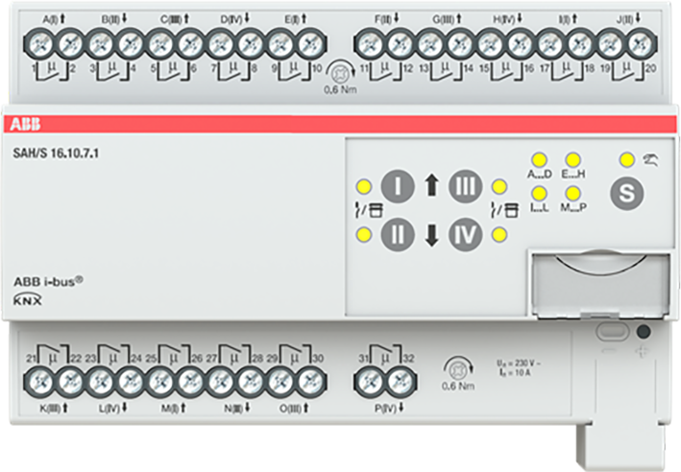
Task: Click the yellow LED above E...H
Action: [572, 159]
